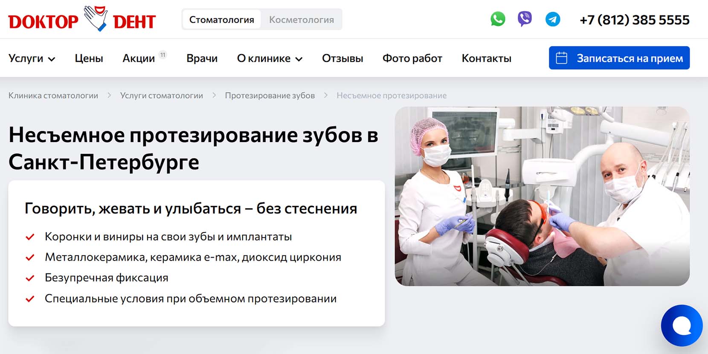
Task: Go to Отзывы page
Action: click(x=342, y=58)
